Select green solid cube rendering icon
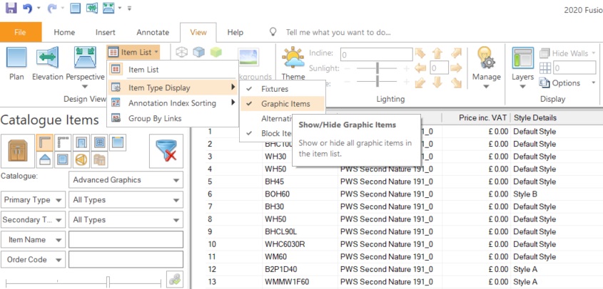Screen dimensions: 603x289 (216, 52)
